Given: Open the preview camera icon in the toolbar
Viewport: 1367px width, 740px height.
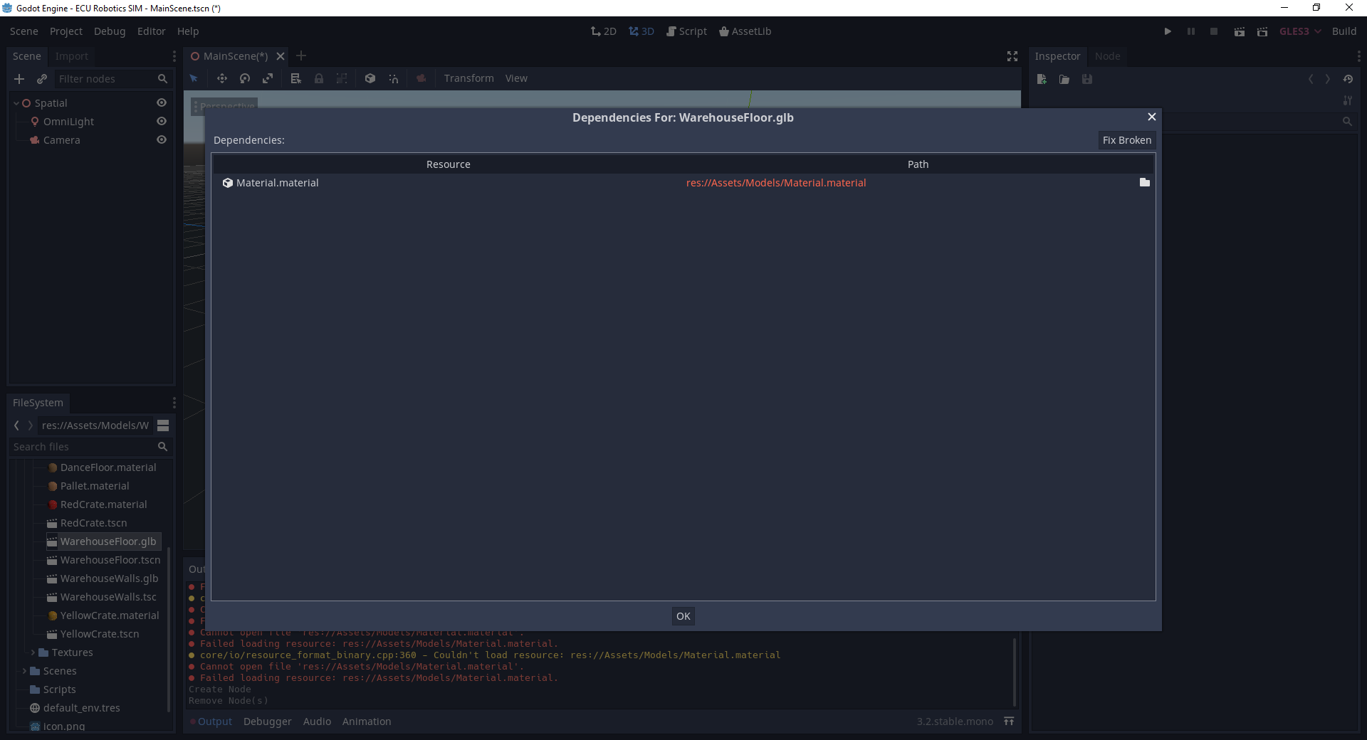Looking at the screenshot, I should tap(421, 78).
